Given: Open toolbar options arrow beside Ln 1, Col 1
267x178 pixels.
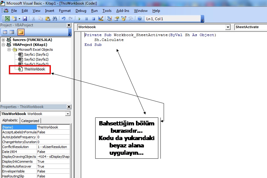Looking at the screenshot, I should [x=202, y=19].
